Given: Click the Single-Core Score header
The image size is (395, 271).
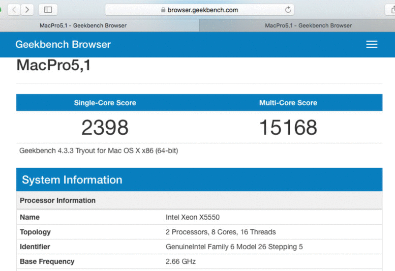Looking at the screenshot, I should pyautogui.click(x=105, y=103).
